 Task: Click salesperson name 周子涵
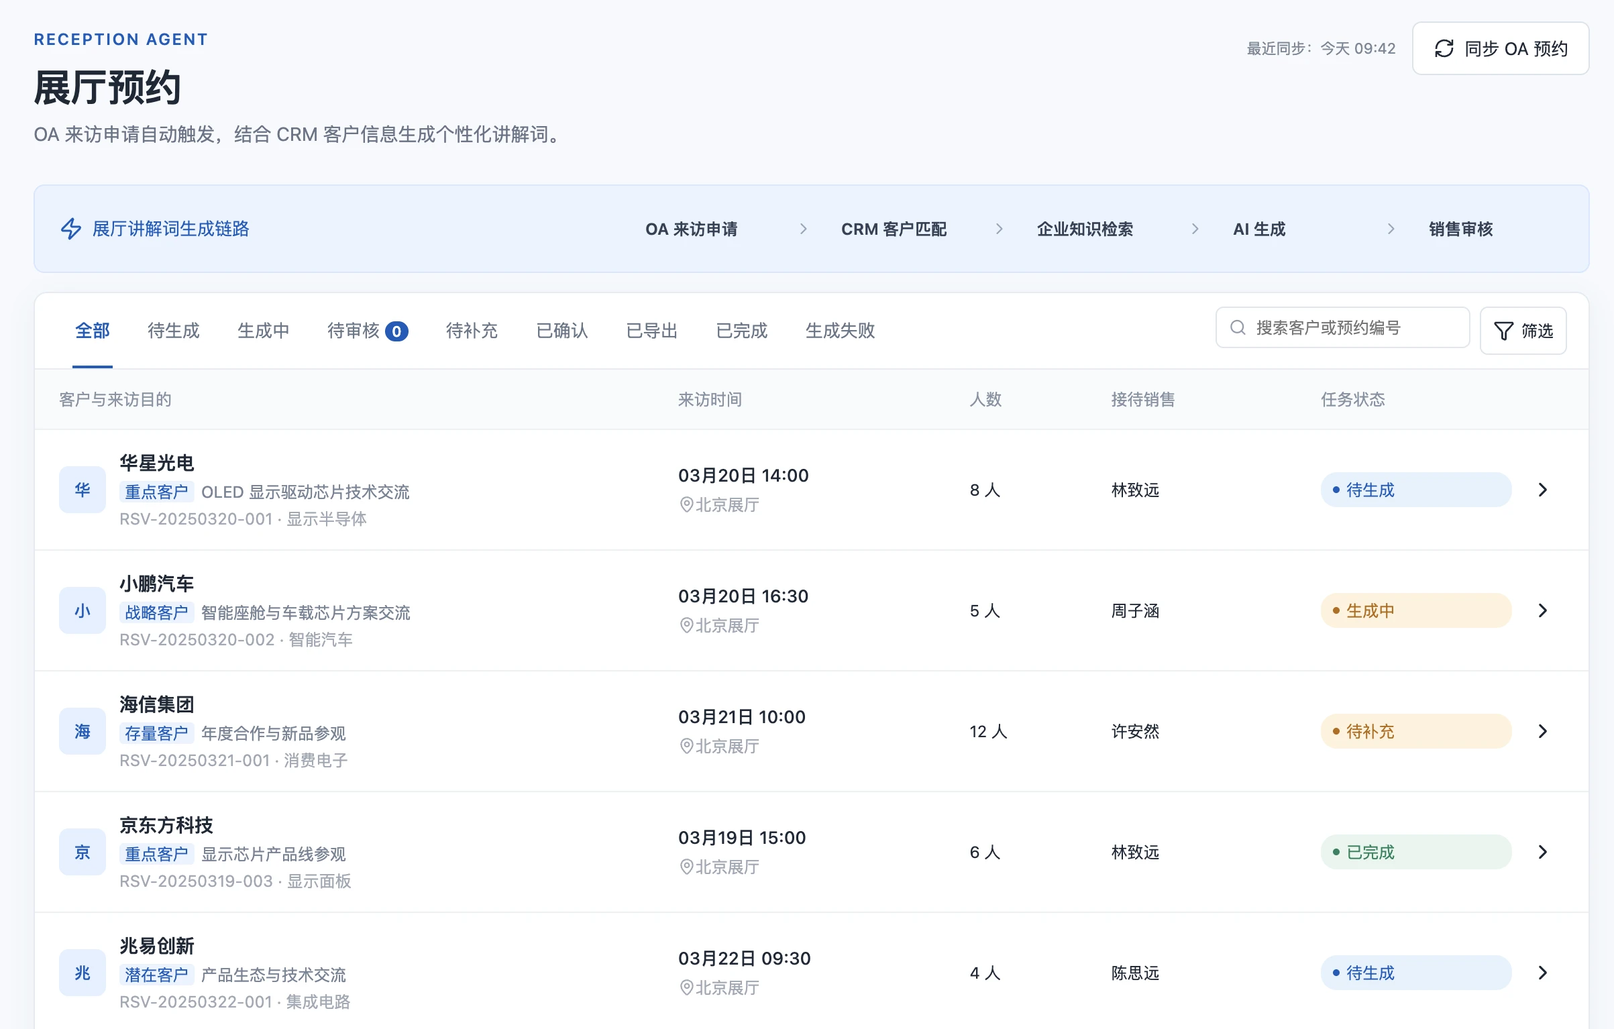1135,611
